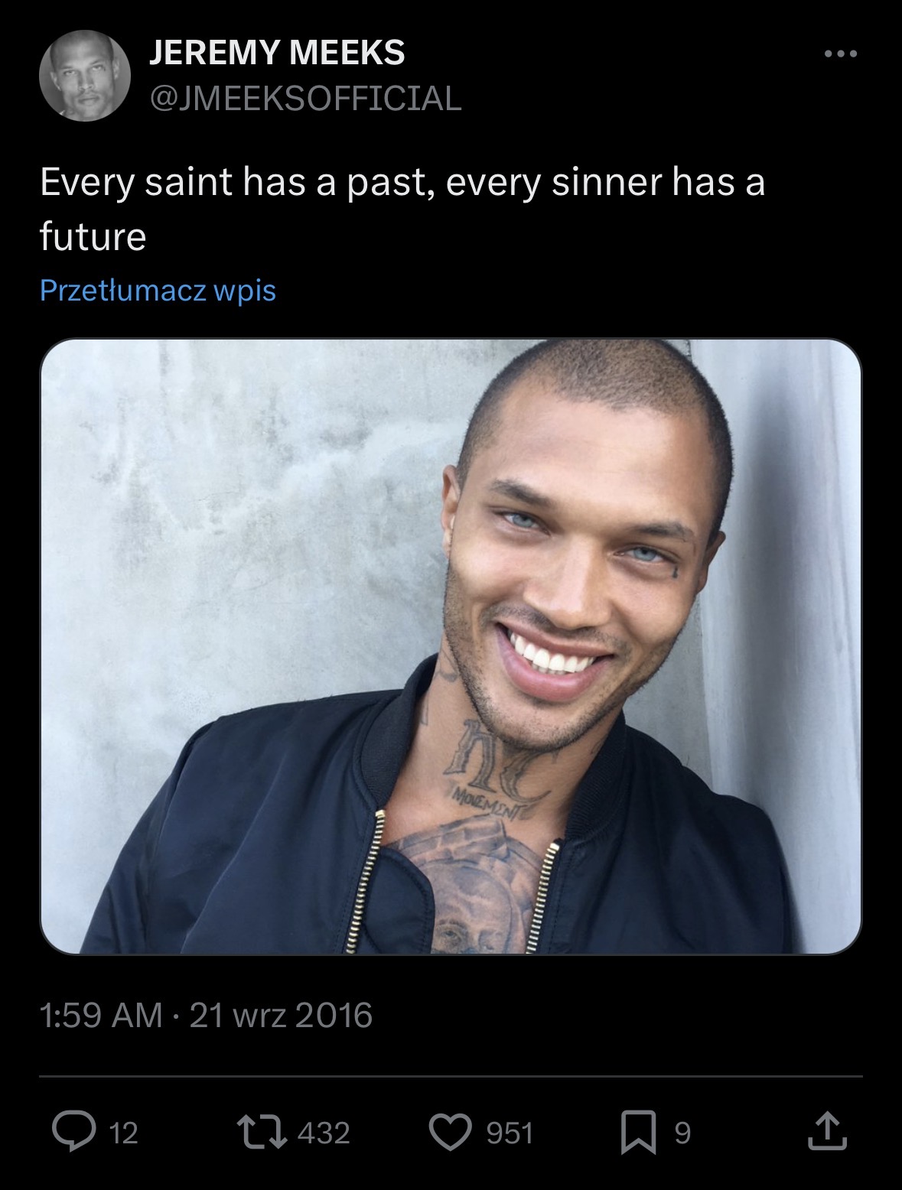This screenshot has width=902, height=1190.
Task: Click the 21 wrz 2016 date
Action: (281, 1016)
